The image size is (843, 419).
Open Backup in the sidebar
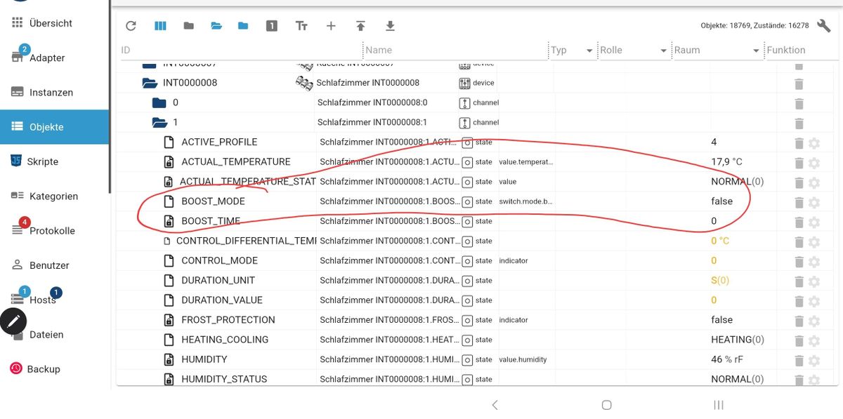(54, 368)
